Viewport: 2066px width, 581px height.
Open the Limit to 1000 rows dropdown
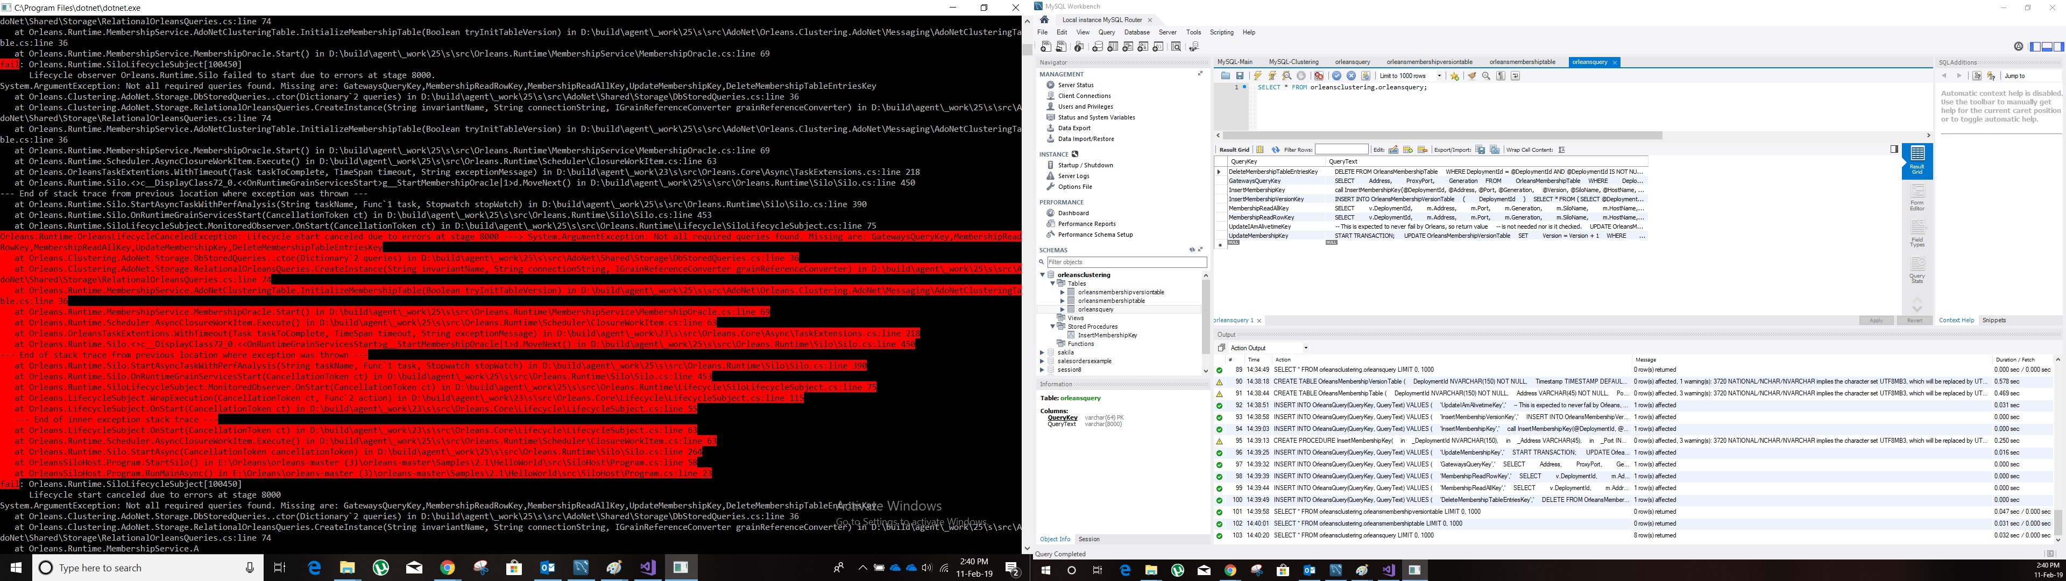(x=1440, y=75)
